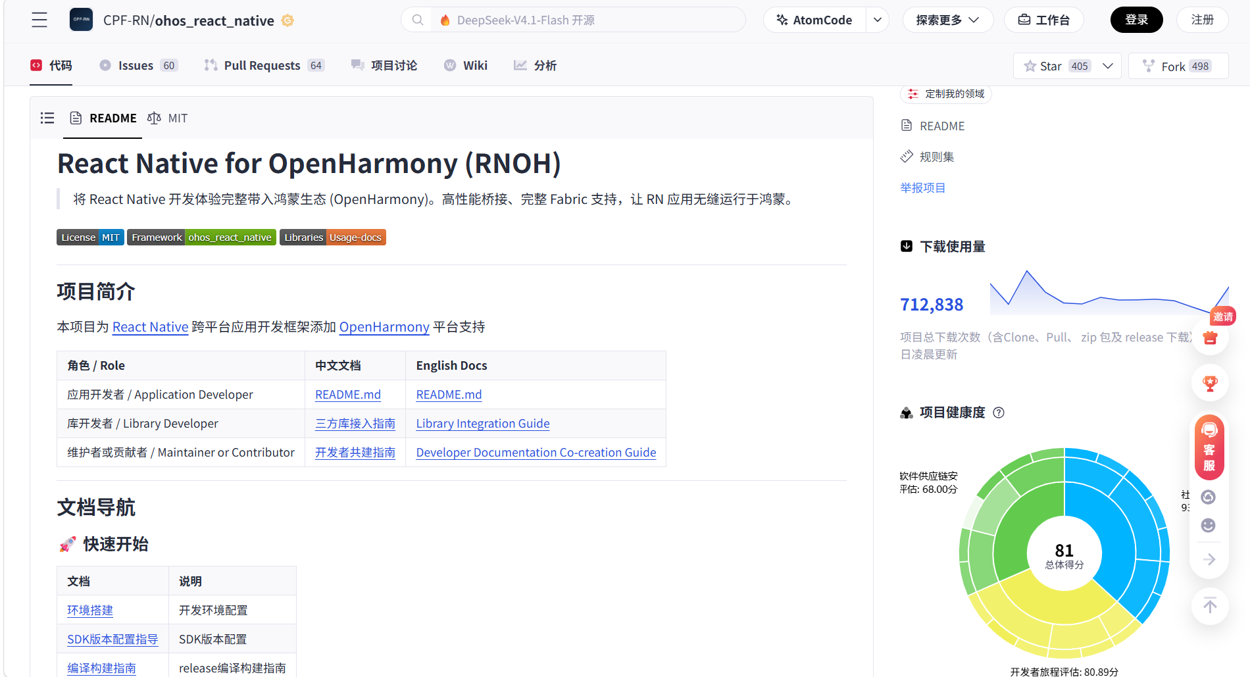Select the README file tab
This screenshot has height=677, width=1250.
coord(103,118)
